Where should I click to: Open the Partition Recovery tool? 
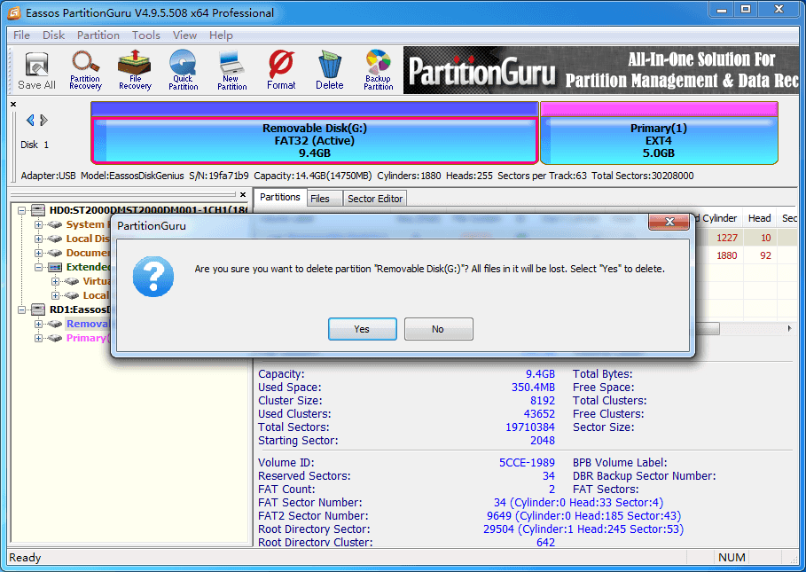tap(85, 71)
